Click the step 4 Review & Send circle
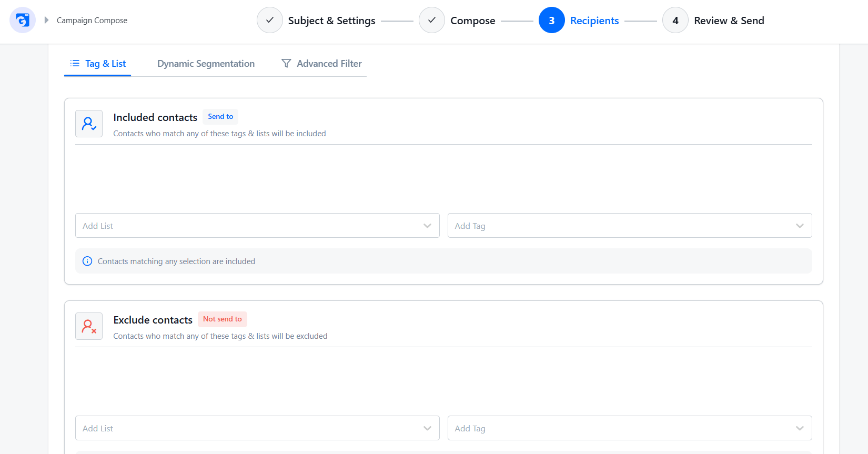Image resolution: width=868 pixels, height=454 pixels. point(675,20)
